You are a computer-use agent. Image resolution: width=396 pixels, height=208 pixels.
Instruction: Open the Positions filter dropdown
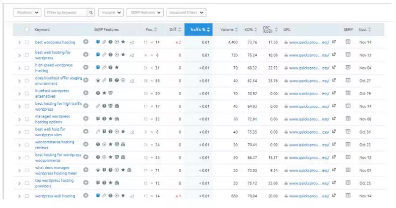coord(27,13)
